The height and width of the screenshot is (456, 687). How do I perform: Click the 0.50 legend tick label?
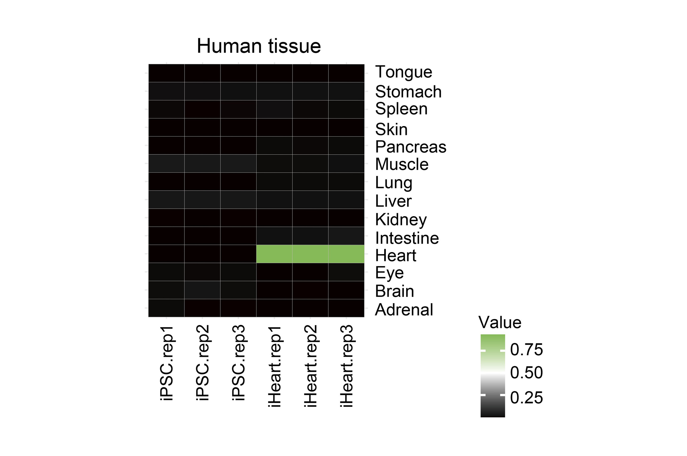click(x=527, y=372)
